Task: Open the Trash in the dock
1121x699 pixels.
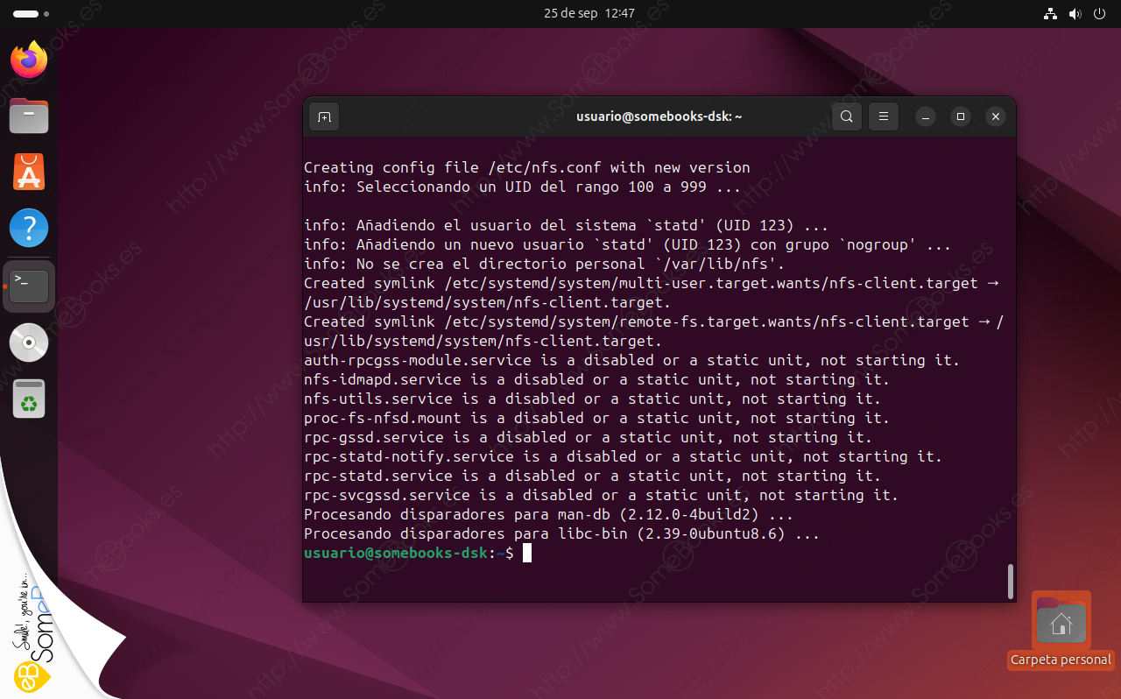Action: coord(29,399)
